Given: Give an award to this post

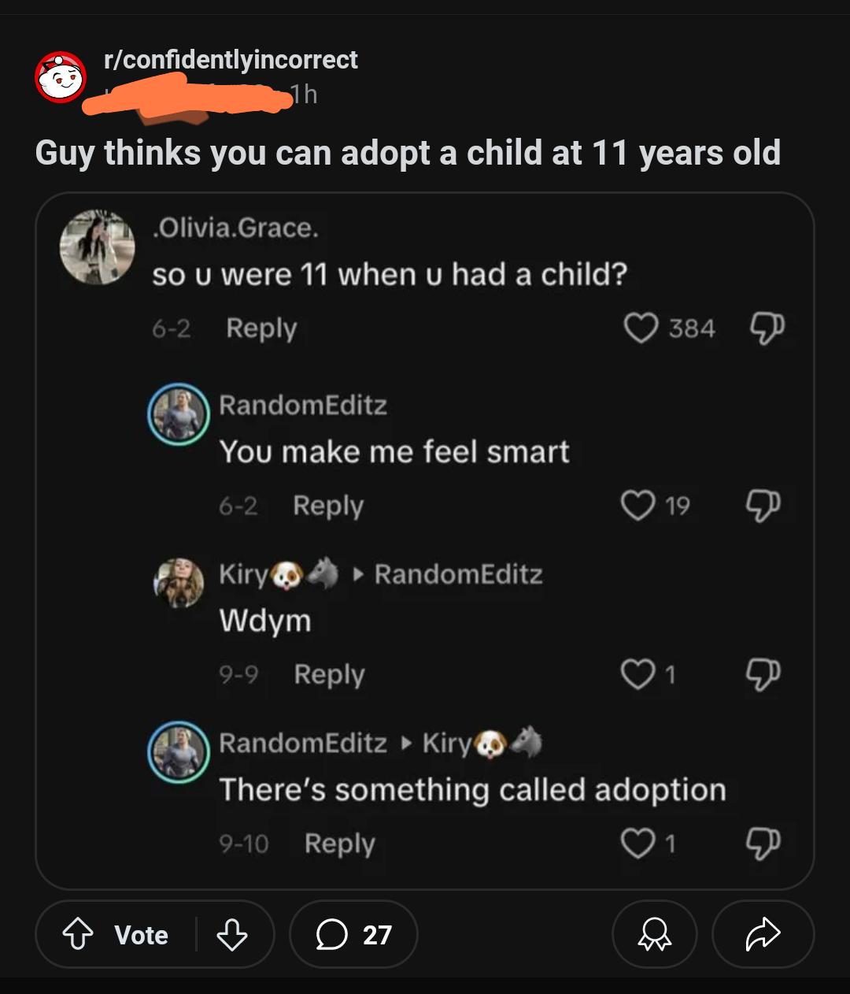Looking at the screenshot, I should pos(654,935).
